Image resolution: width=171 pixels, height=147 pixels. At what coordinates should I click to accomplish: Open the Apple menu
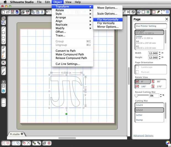5,2
